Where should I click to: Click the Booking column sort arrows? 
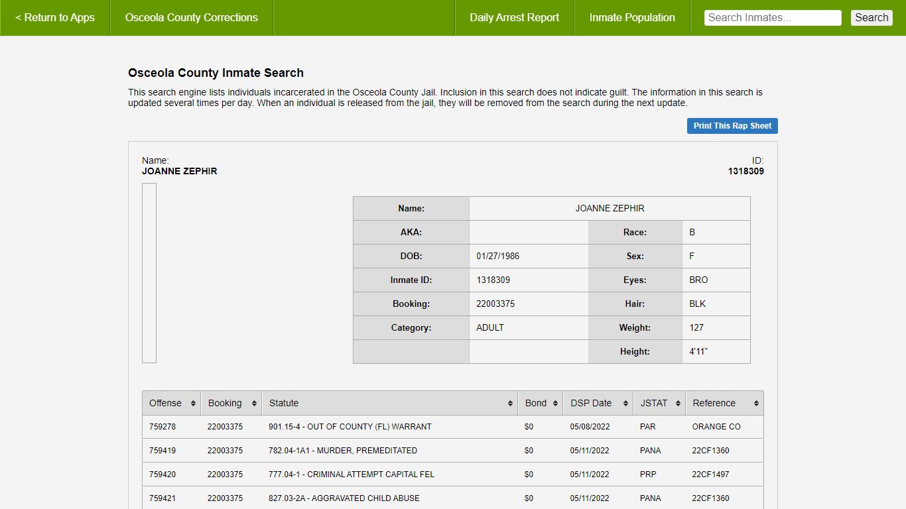(x=254, y=404)
